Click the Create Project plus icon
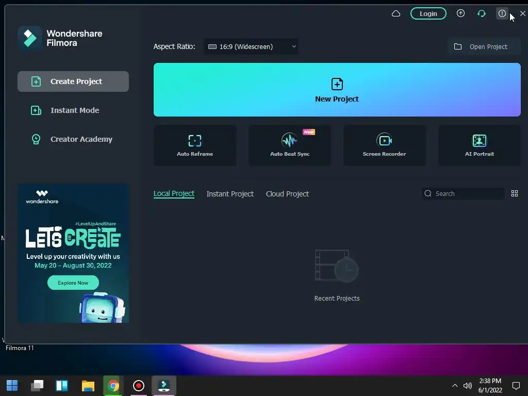The height and width of the screenshot is (396, 528). (36, 81)
